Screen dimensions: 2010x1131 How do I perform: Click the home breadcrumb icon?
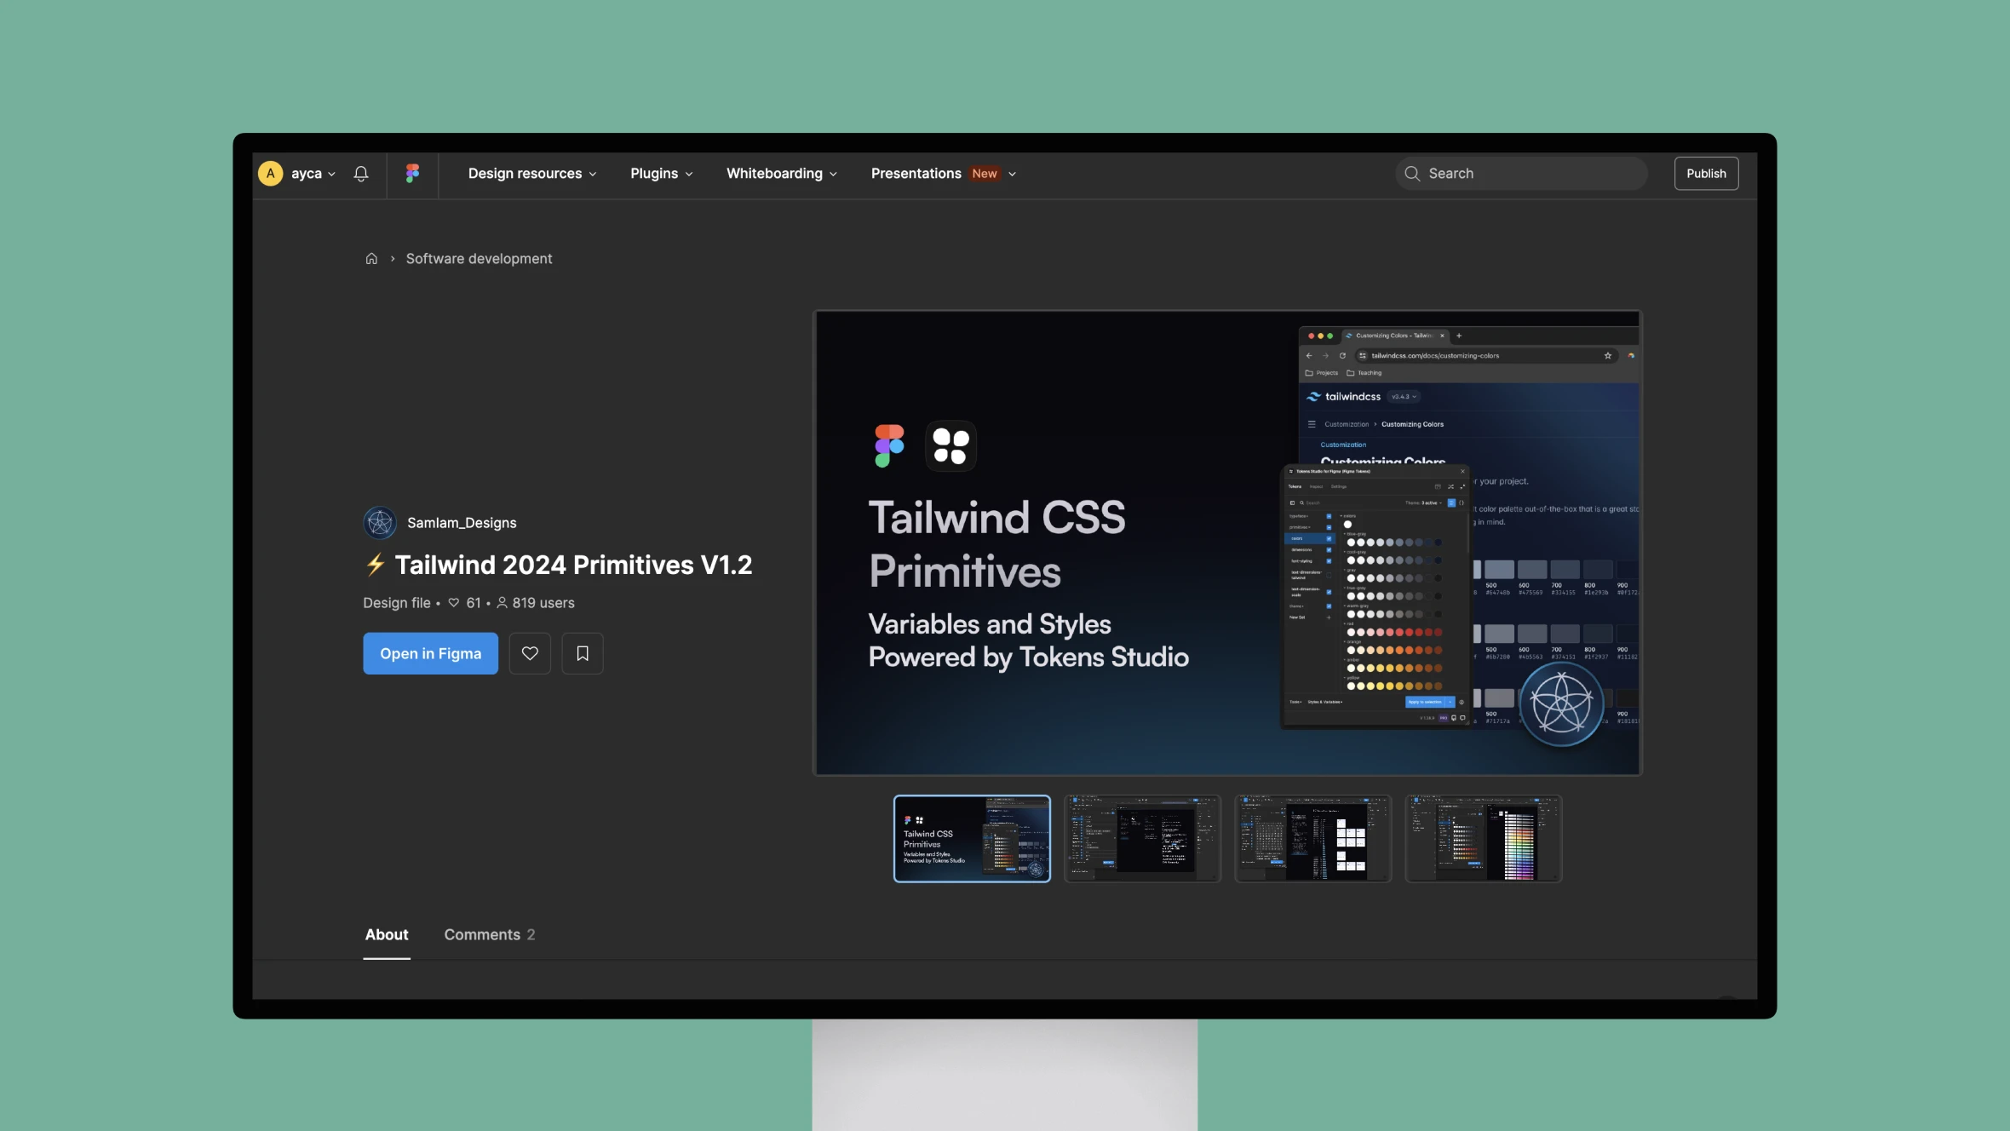click(371, 260)
